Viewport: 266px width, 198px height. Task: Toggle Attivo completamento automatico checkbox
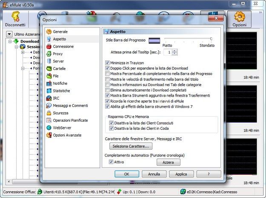click(x=111, y=162)
